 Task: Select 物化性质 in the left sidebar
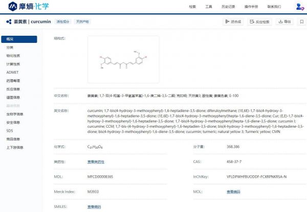tap(13, 56)
